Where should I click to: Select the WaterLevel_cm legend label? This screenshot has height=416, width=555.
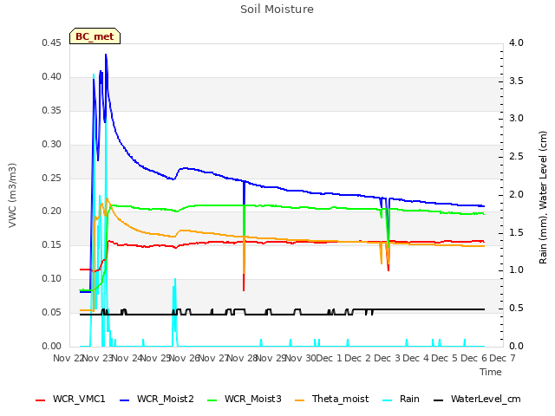click(x=486, y=399)
